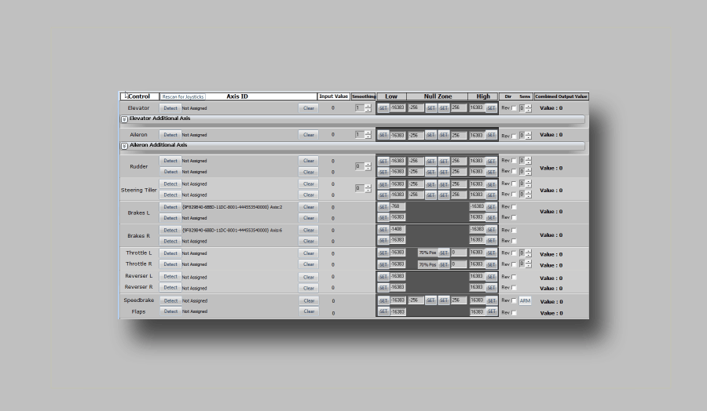Click the Brakes R low field showing -1408
This screenshot has height=411, width=707.
[x=397, y=230]
